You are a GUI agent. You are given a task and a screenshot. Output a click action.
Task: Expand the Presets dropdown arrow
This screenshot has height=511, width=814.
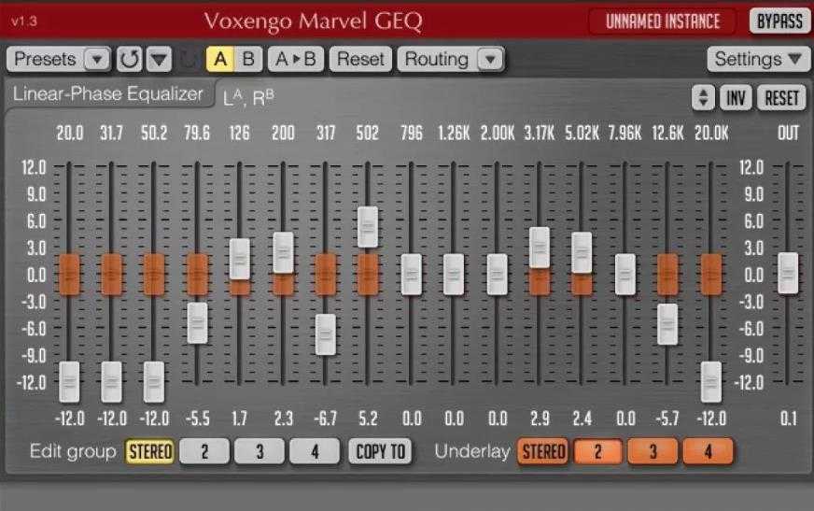coord(97,60)
